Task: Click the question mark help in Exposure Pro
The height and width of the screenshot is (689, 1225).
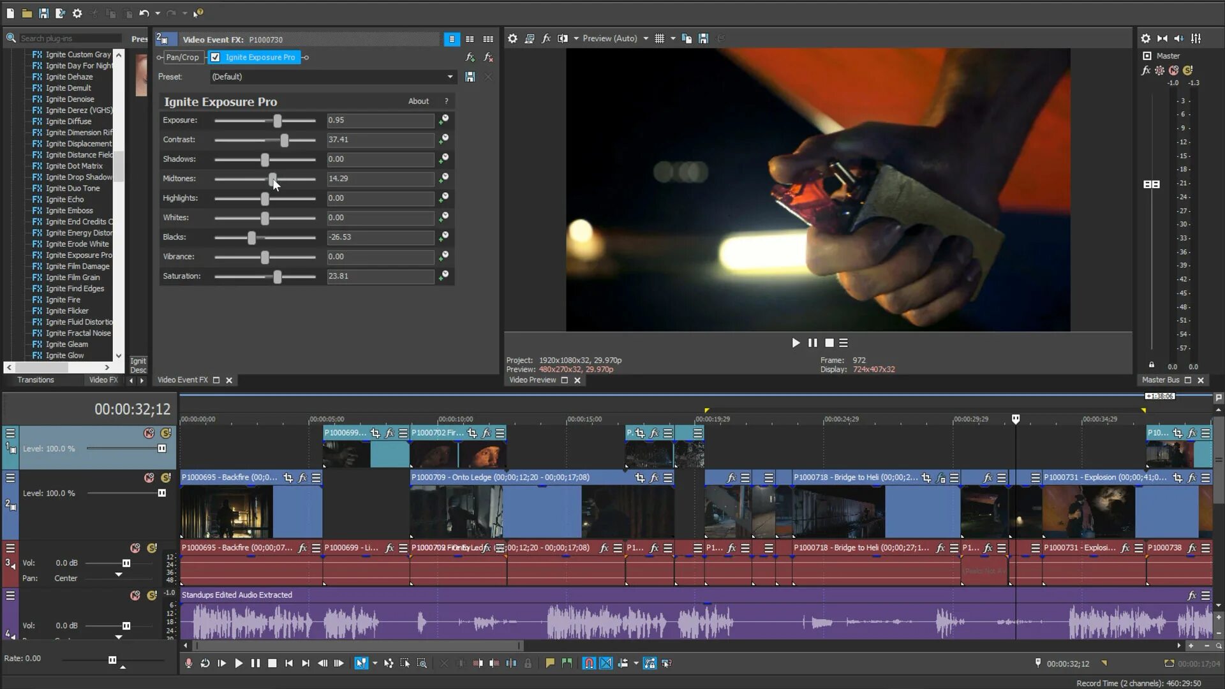Action: tap(447, 101)
